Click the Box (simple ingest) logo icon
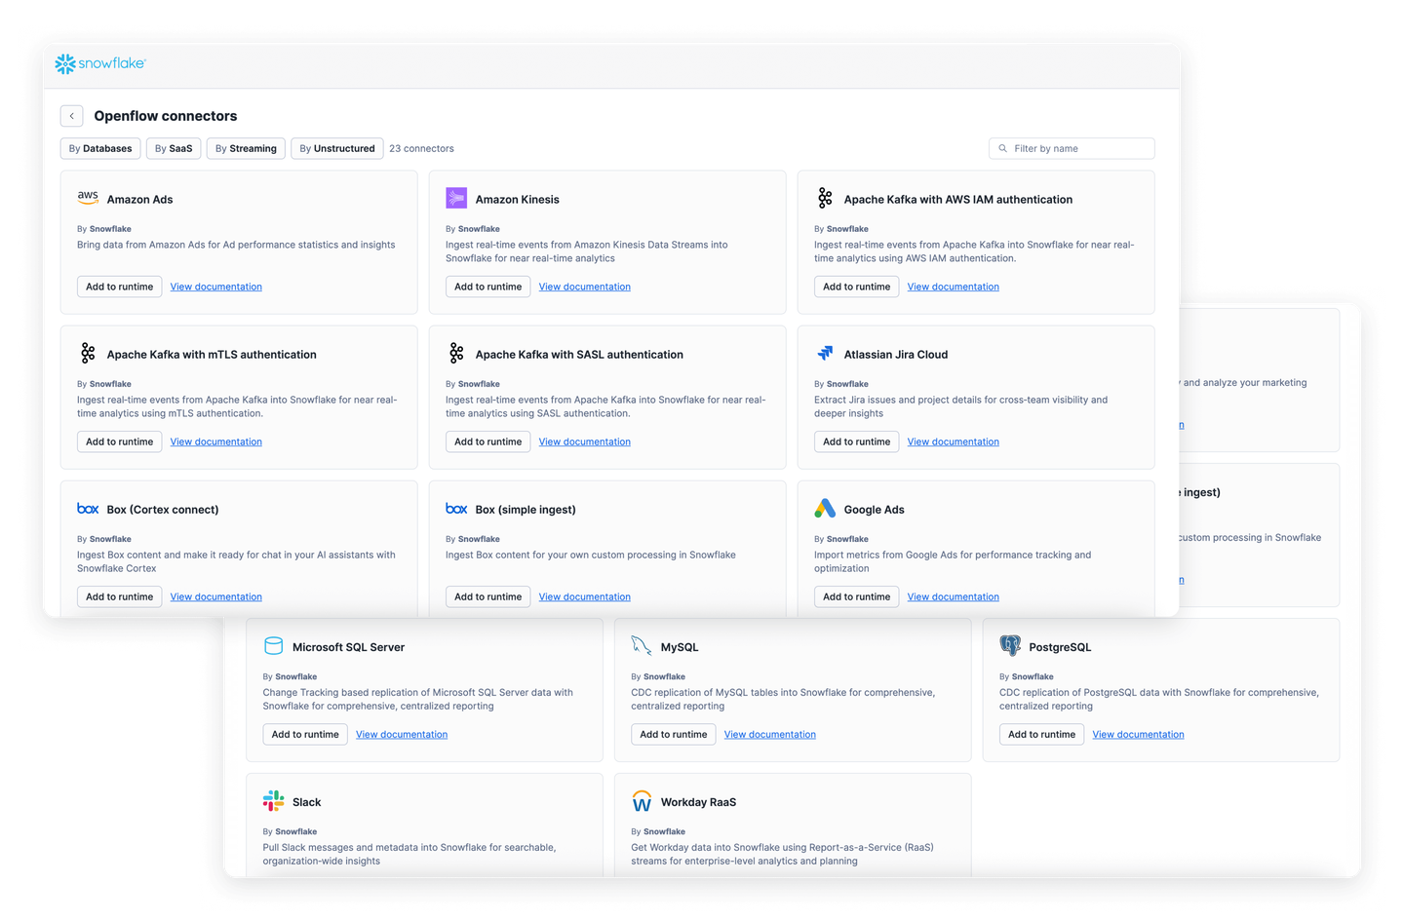This screenshot has height=921, width=1404. (456, 509)
